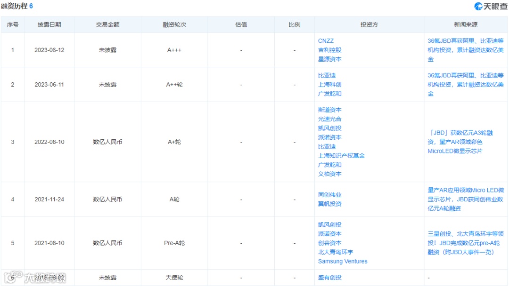Click the 交易金额 column header
Image resolution: width=509 pixels, height=287 pixels.
pos(108,24)
